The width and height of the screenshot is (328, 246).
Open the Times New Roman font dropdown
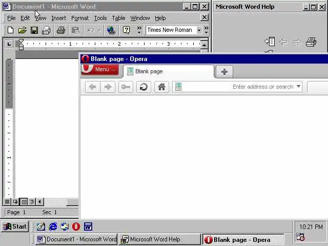[199, 30]
